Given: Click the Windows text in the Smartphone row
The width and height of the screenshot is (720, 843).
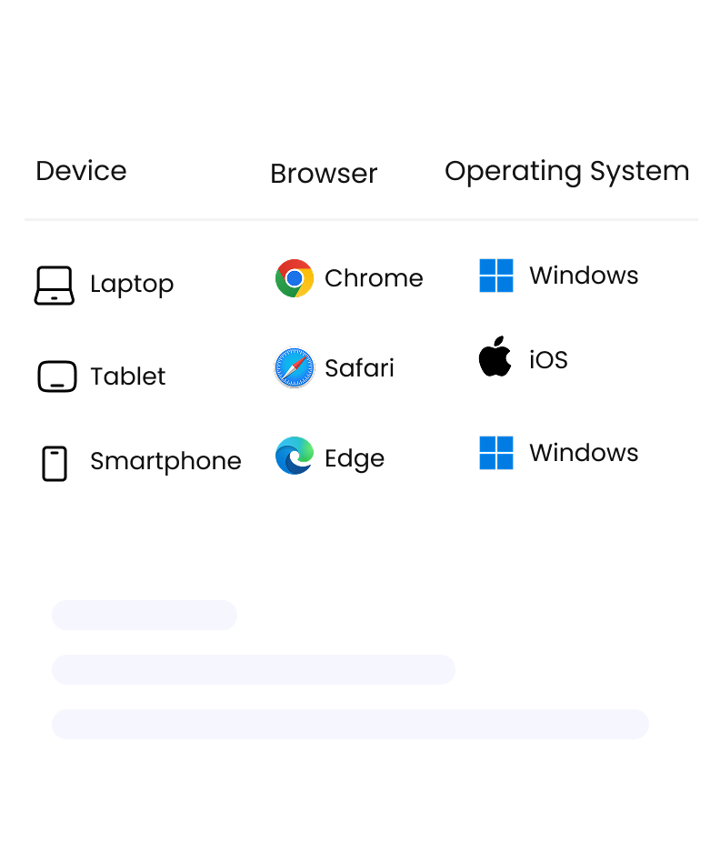Looking at the screenshot, I should [x=584, y=453].
